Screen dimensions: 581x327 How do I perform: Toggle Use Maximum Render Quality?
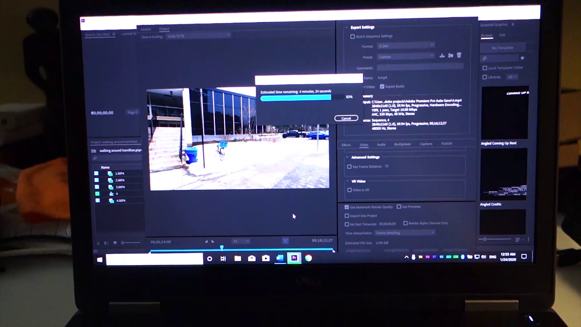[347, 207]
